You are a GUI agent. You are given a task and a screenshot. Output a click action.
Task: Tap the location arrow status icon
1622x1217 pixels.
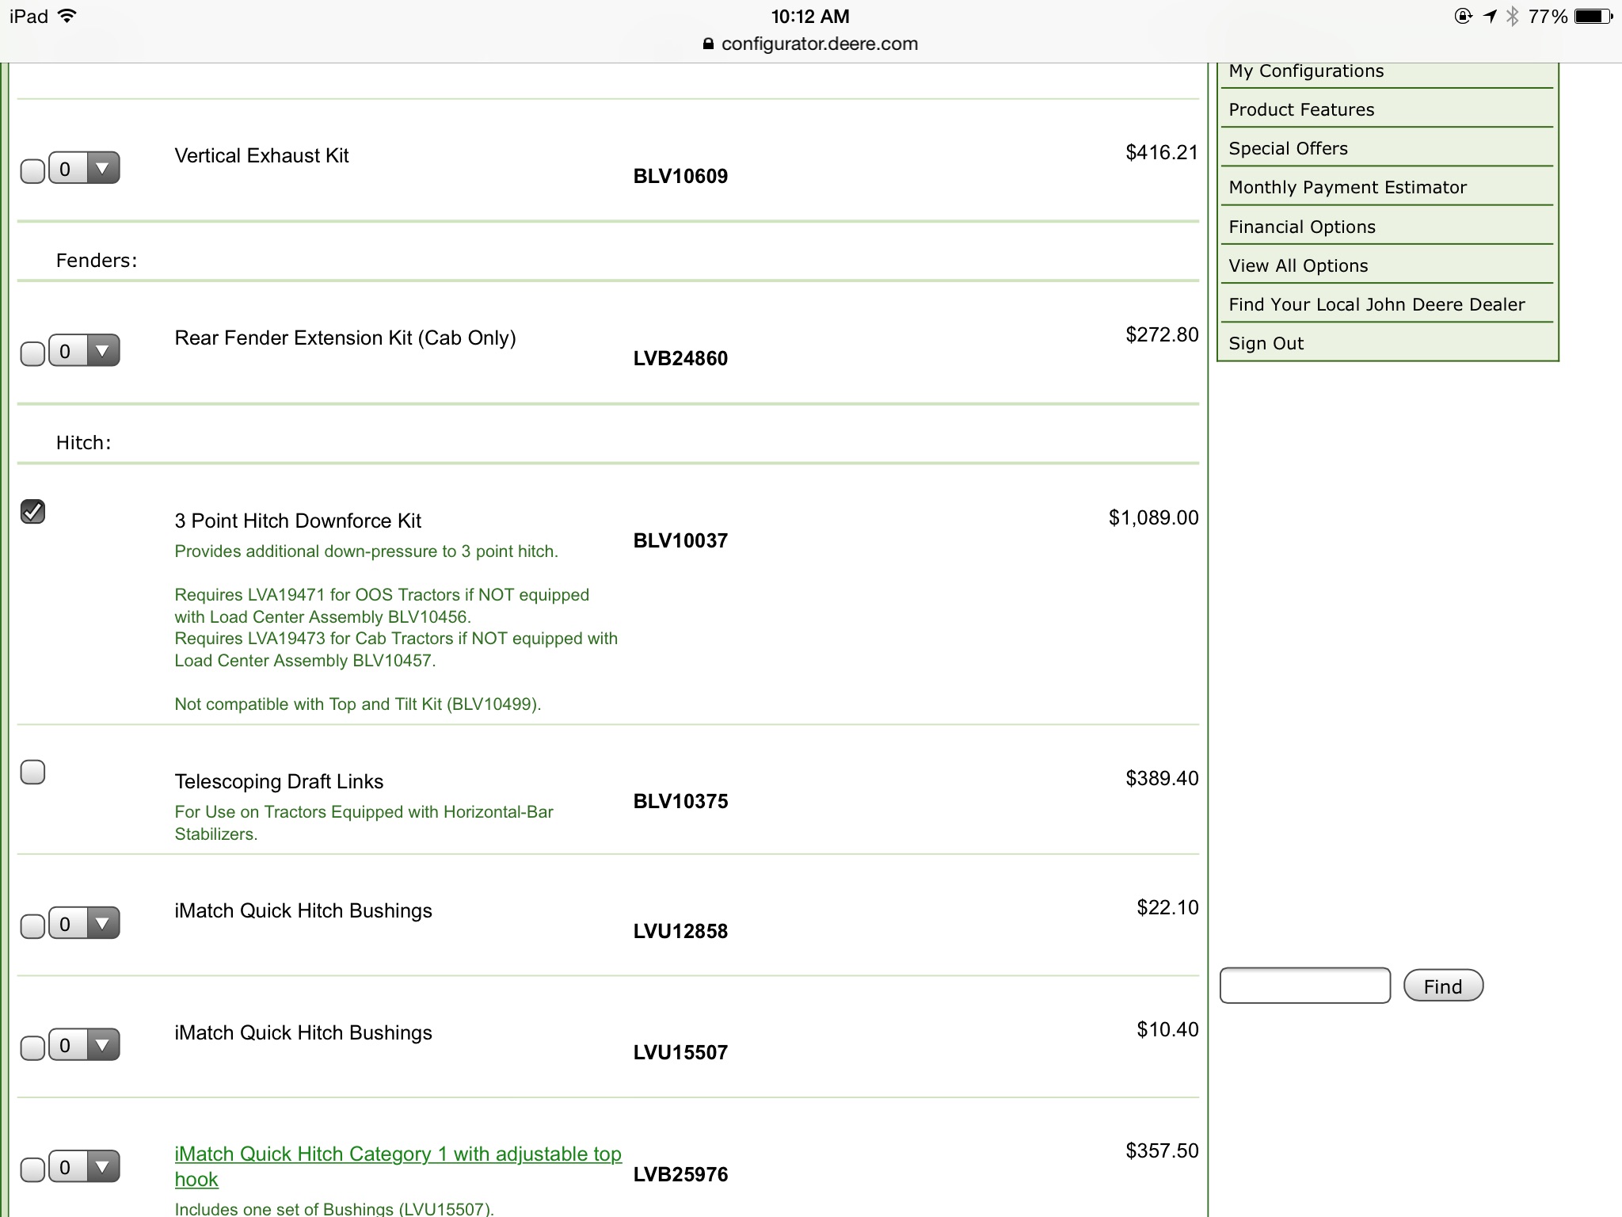coord(1491,17)
